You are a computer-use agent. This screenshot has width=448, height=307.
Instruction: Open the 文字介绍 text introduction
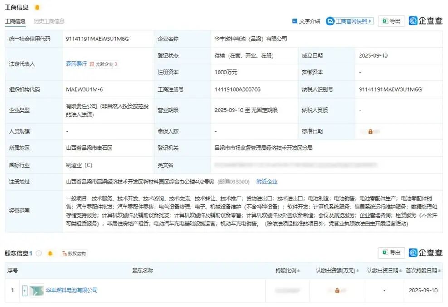pos(306,21)
